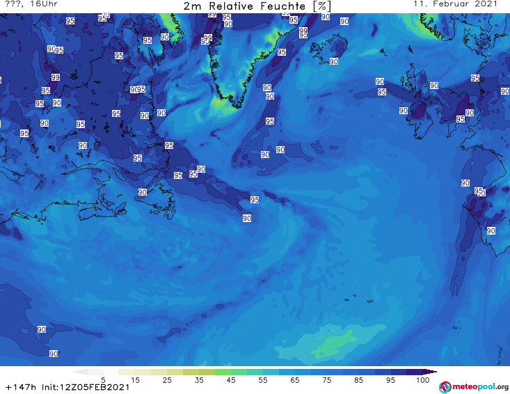Viewport: 510px width, 394px height.
Task: Click the colorbar value "85"
Action: click(x=359, y=380)
